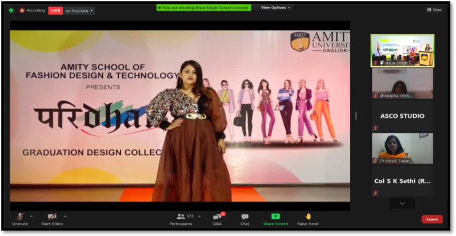Open the on YouTube dropdown
The image size is (456, 236).
click(x=79, y=10)
